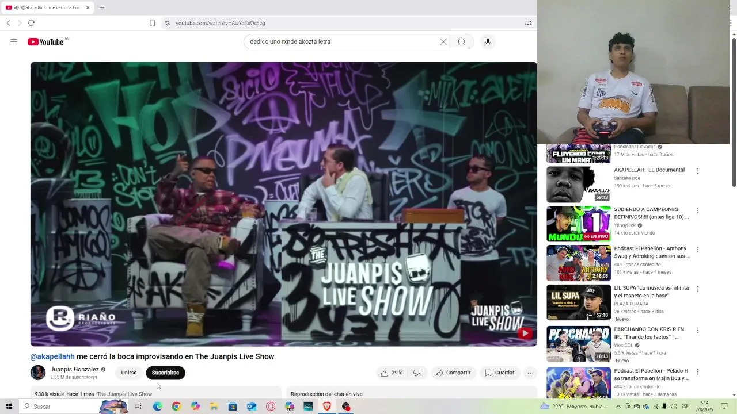Screen dimensions: 737x414
Task: Open more actions ellipsis under video
Action: (x=530, y=373)
